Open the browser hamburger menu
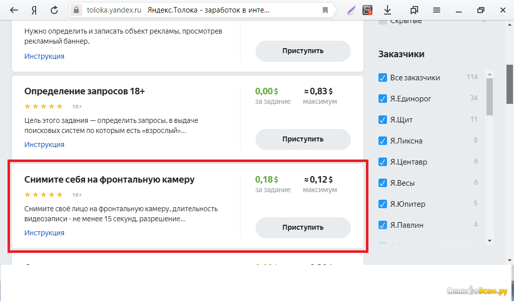The width and height of the screenshot is (514, 301). (436, 11)
